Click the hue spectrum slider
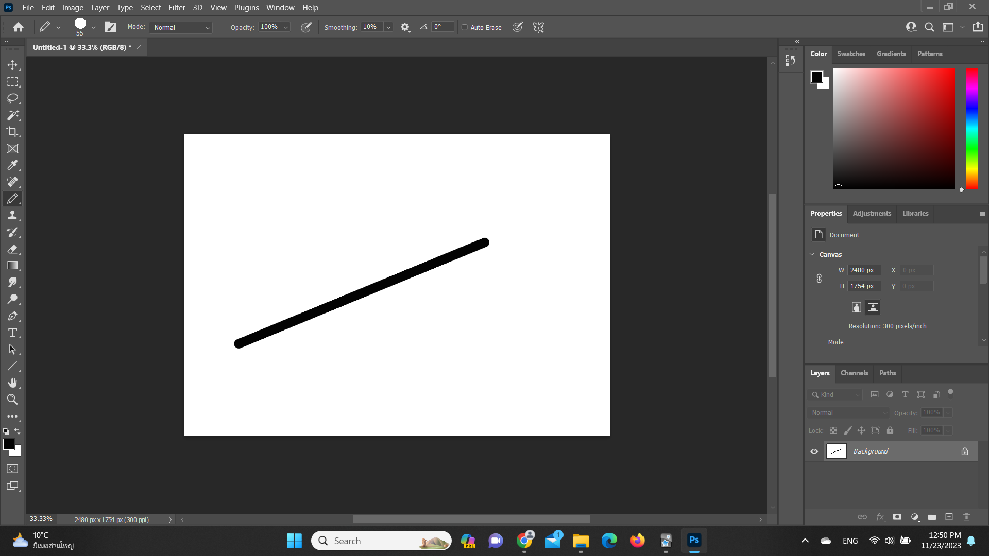 pos(971,128)
